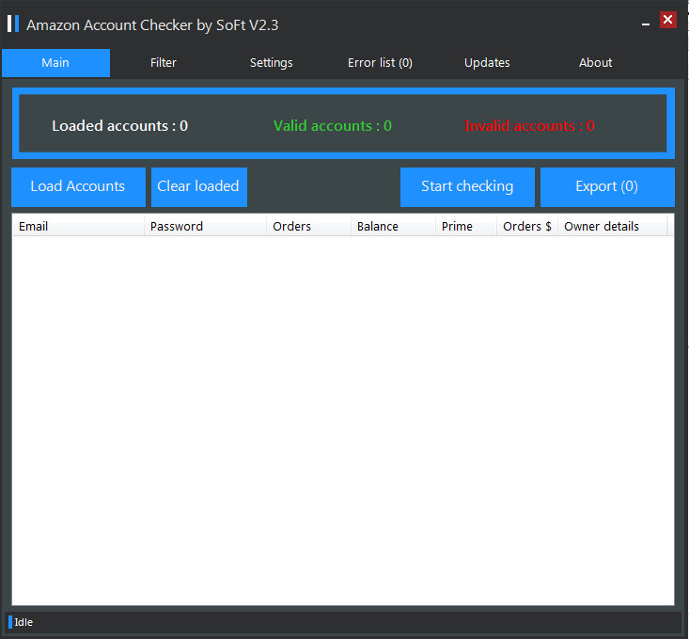Open the About tab
The image size is (689, 639).
pos(595,63)
